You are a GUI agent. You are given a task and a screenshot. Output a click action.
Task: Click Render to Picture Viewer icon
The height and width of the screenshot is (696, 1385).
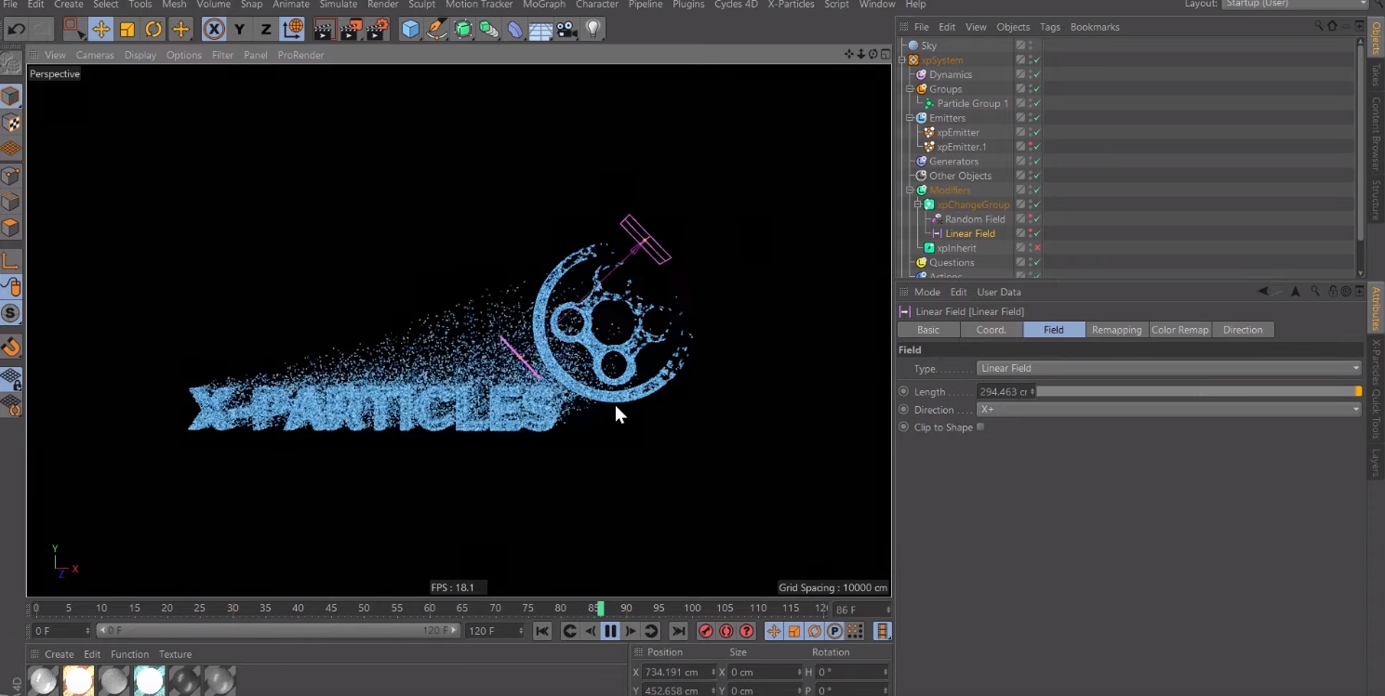[x=351, y=30]
